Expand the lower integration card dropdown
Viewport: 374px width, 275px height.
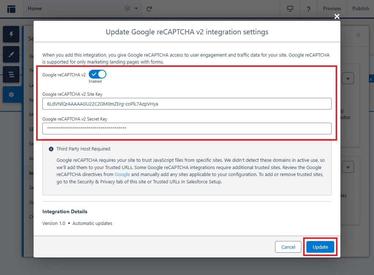click(348, 167)
